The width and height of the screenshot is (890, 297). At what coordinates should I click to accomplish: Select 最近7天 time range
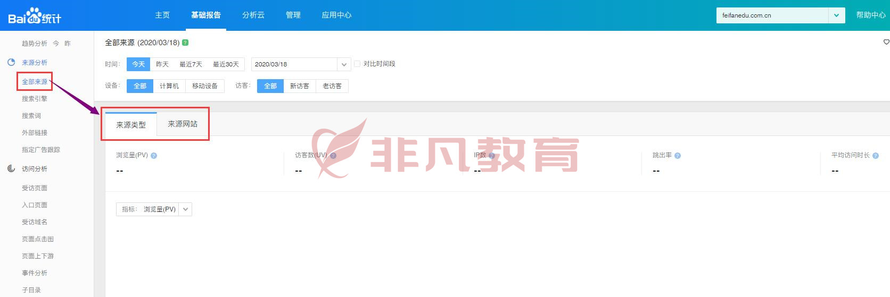pos(191,64)
